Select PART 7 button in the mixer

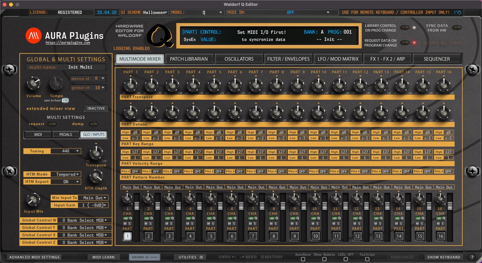[253, 236]
